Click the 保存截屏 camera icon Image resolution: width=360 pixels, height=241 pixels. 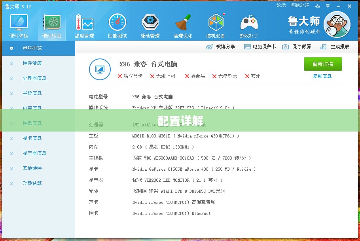[285, 47]
